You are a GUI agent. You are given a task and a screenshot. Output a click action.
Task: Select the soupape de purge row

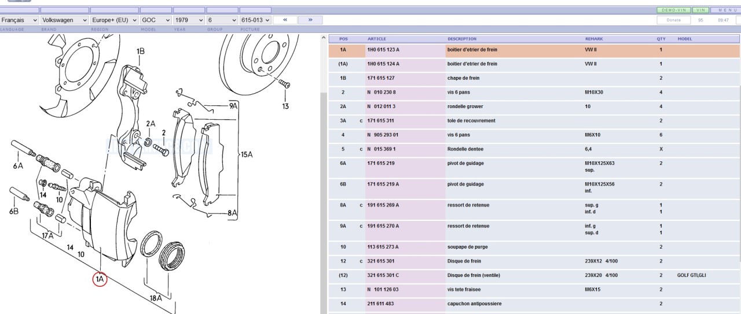coord(534,247)
